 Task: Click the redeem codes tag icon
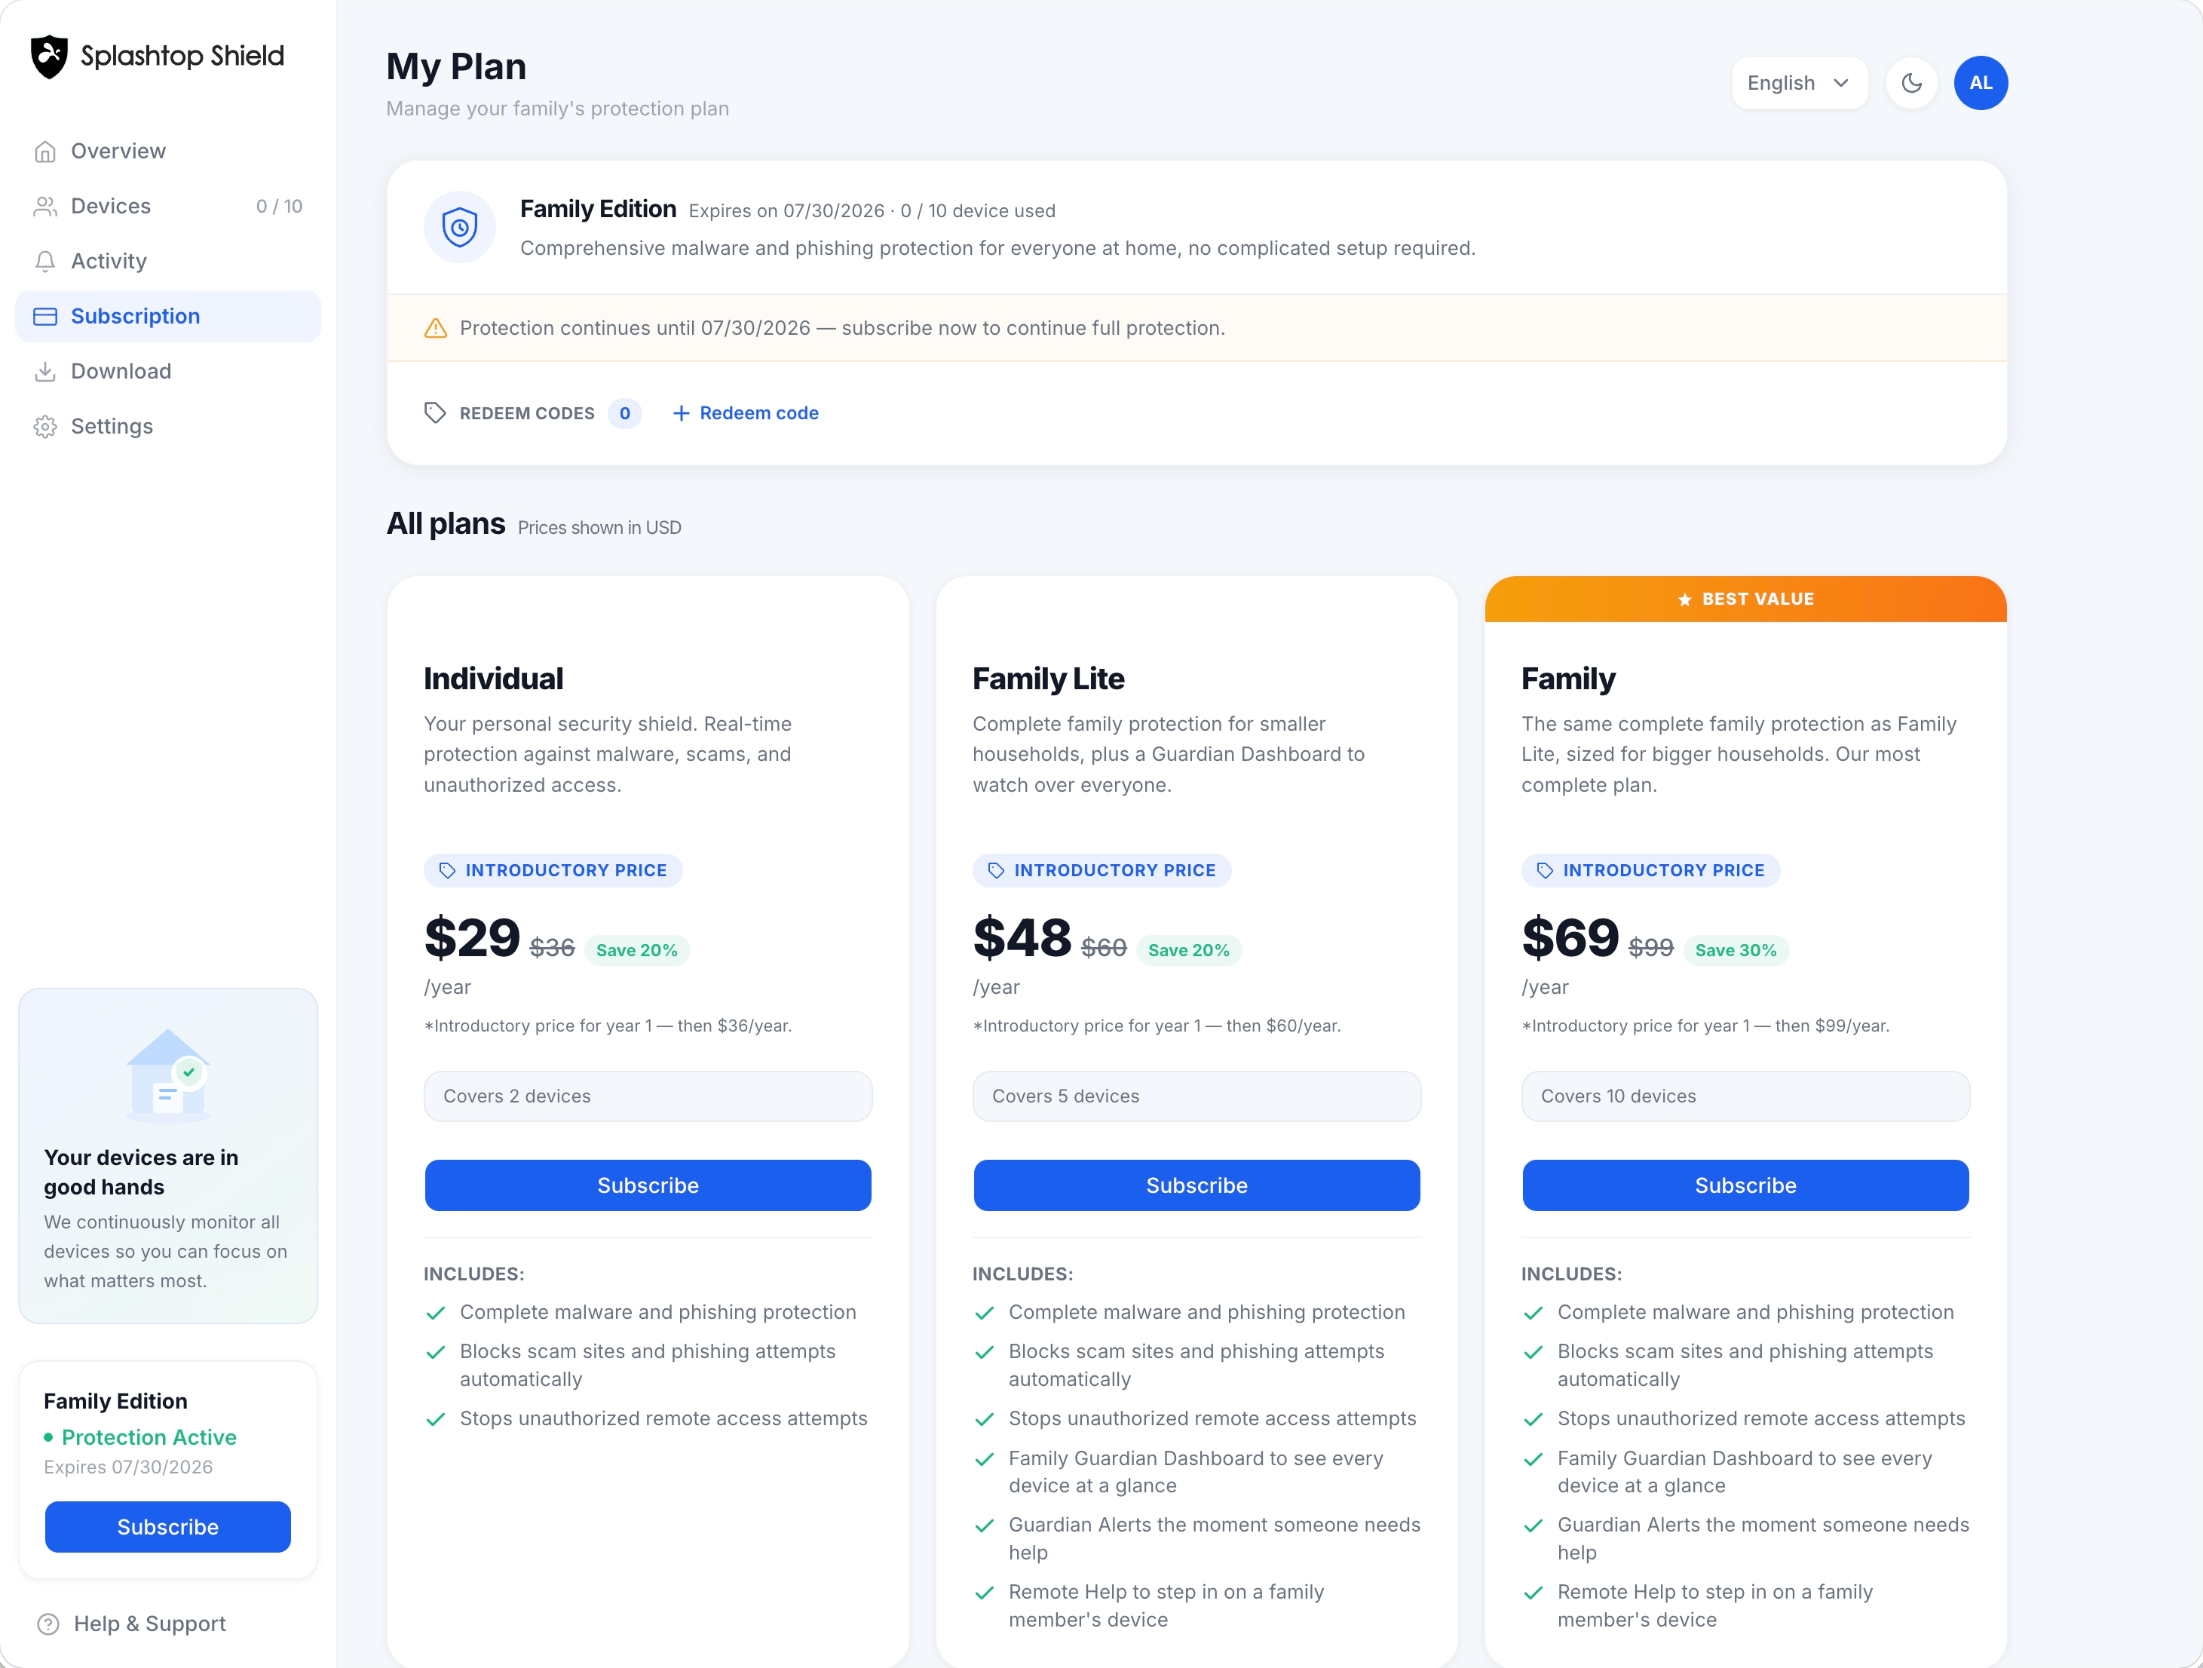tap(435, 413)
